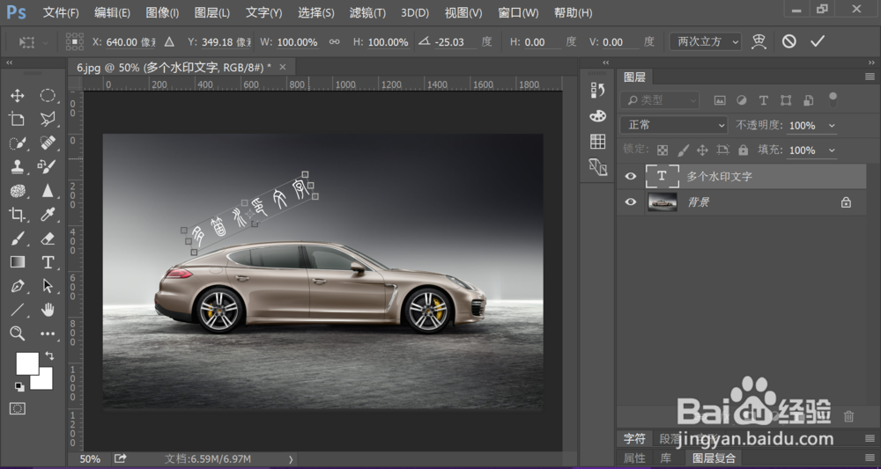Select the Line tool

(18, 310)
